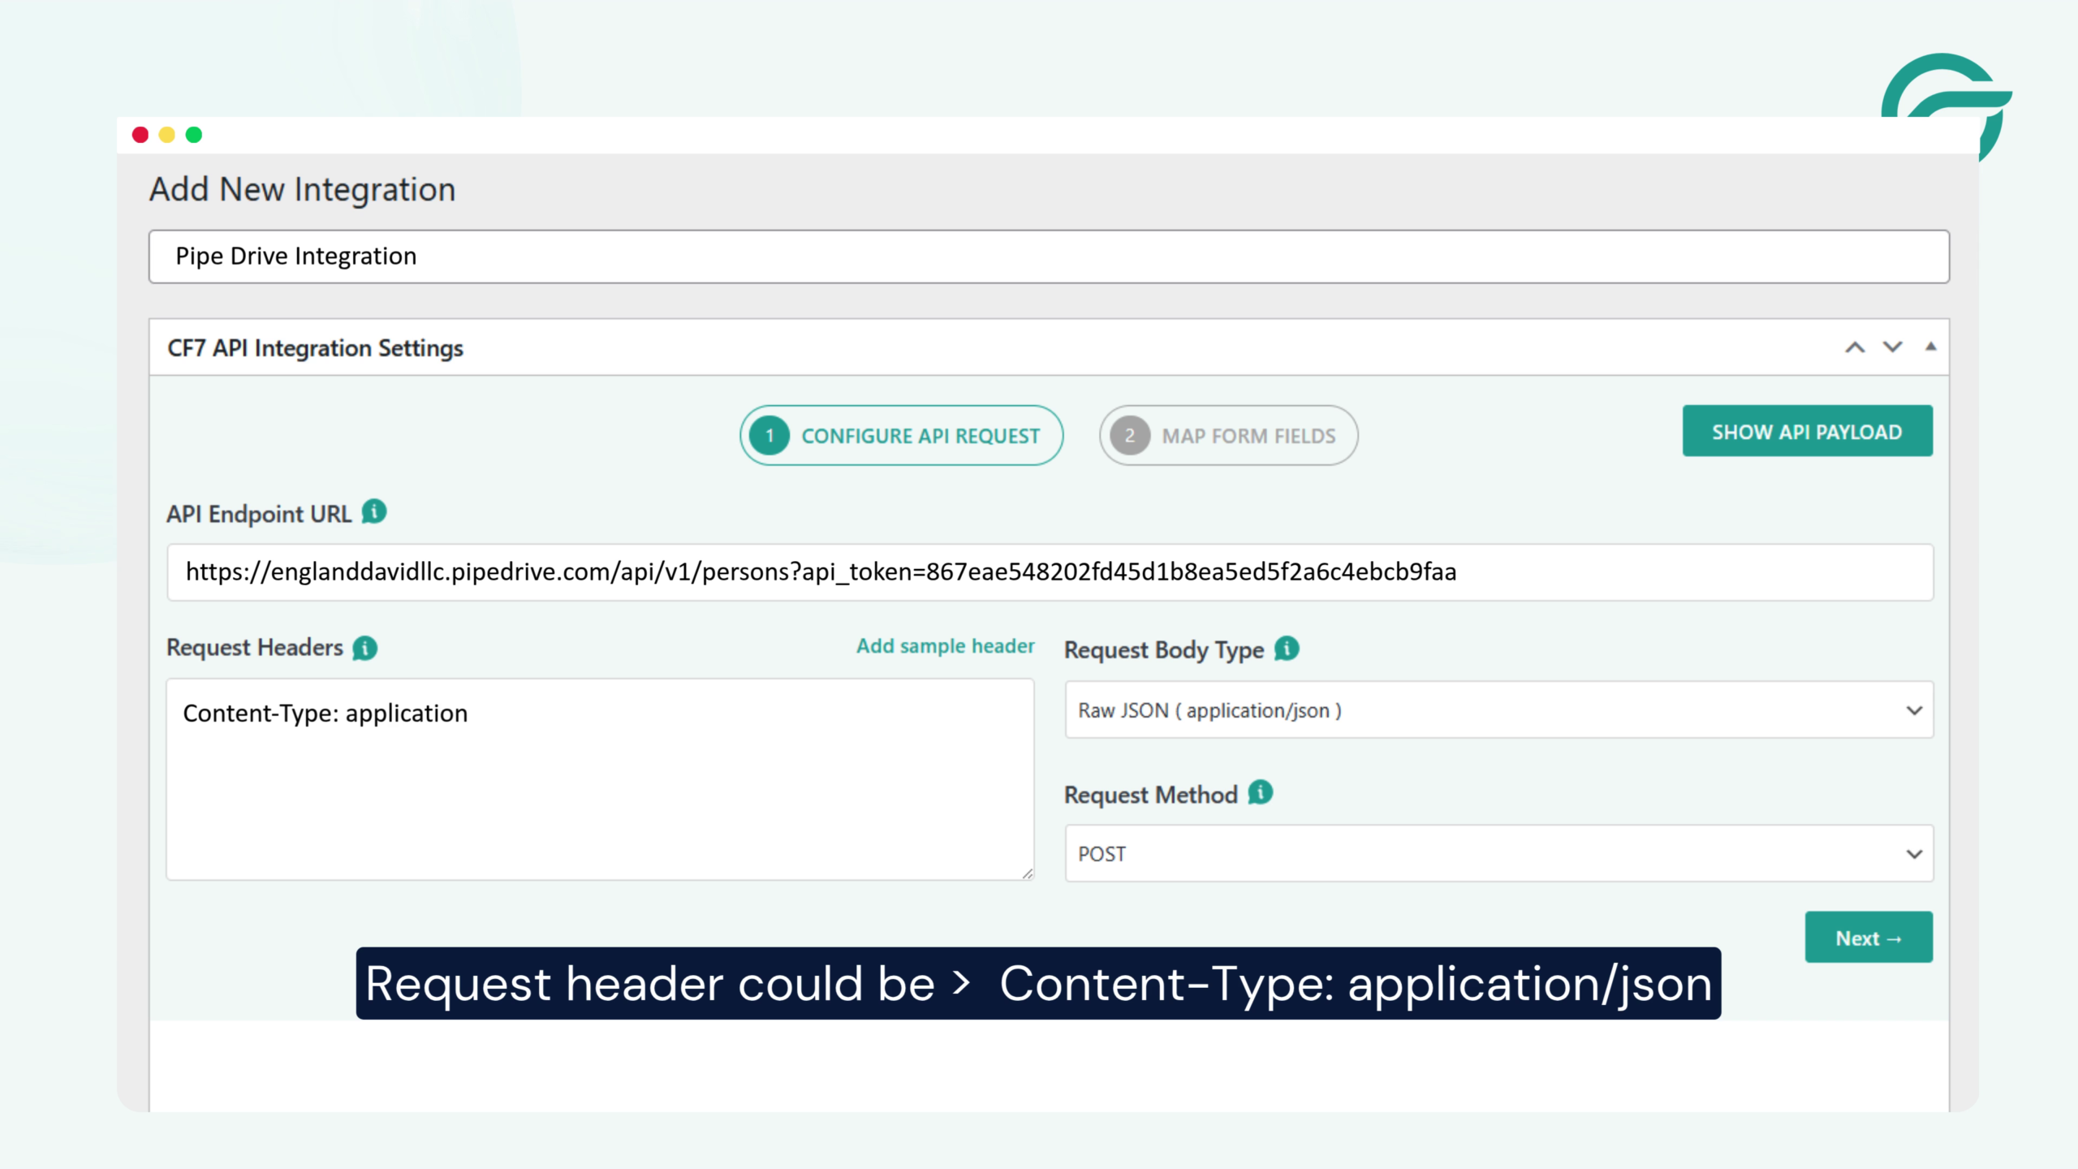
Task: Click into the integration title field
Action: point(1049,257)
